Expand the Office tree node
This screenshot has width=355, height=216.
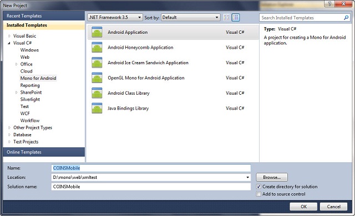tap(16, 64)
